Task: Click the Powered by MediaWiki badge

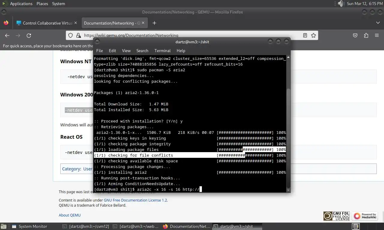Action: pos(365,216)
